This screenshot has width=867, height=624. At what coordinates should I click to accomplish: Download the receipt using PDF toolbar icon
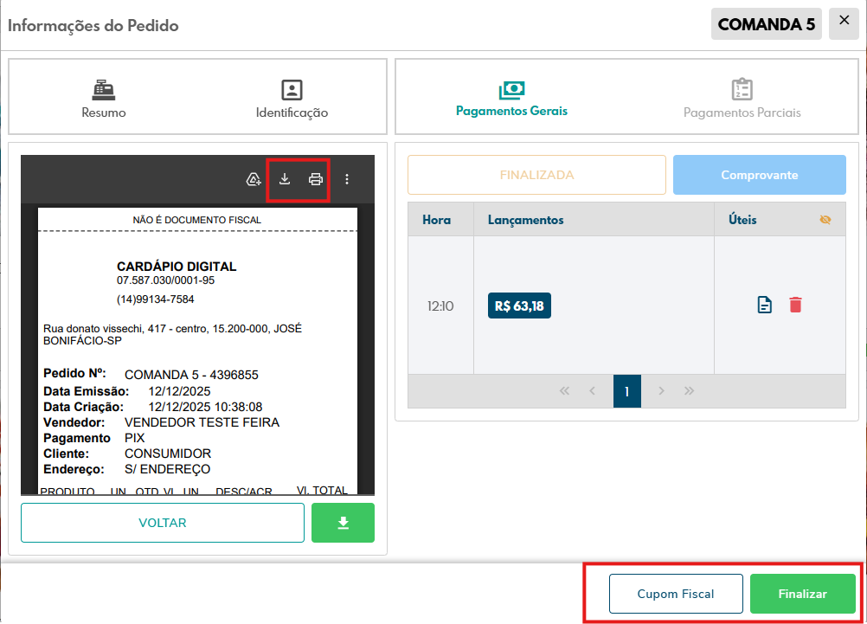[x=285, y=179]
